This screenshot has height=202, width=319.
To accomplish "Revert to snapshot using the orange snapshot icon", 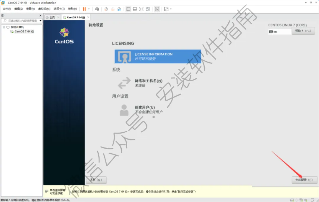I will tap(113, 9).
